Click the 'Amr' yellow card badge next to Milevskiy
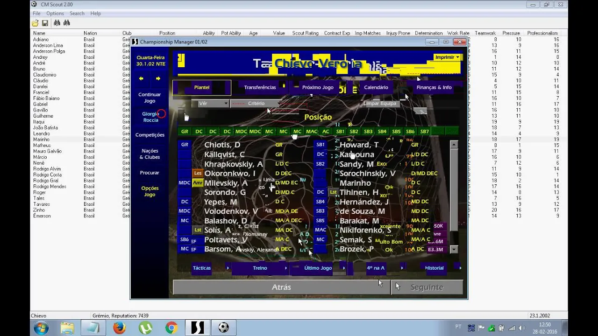The image size is (598, 336). (x=198, y=183)
